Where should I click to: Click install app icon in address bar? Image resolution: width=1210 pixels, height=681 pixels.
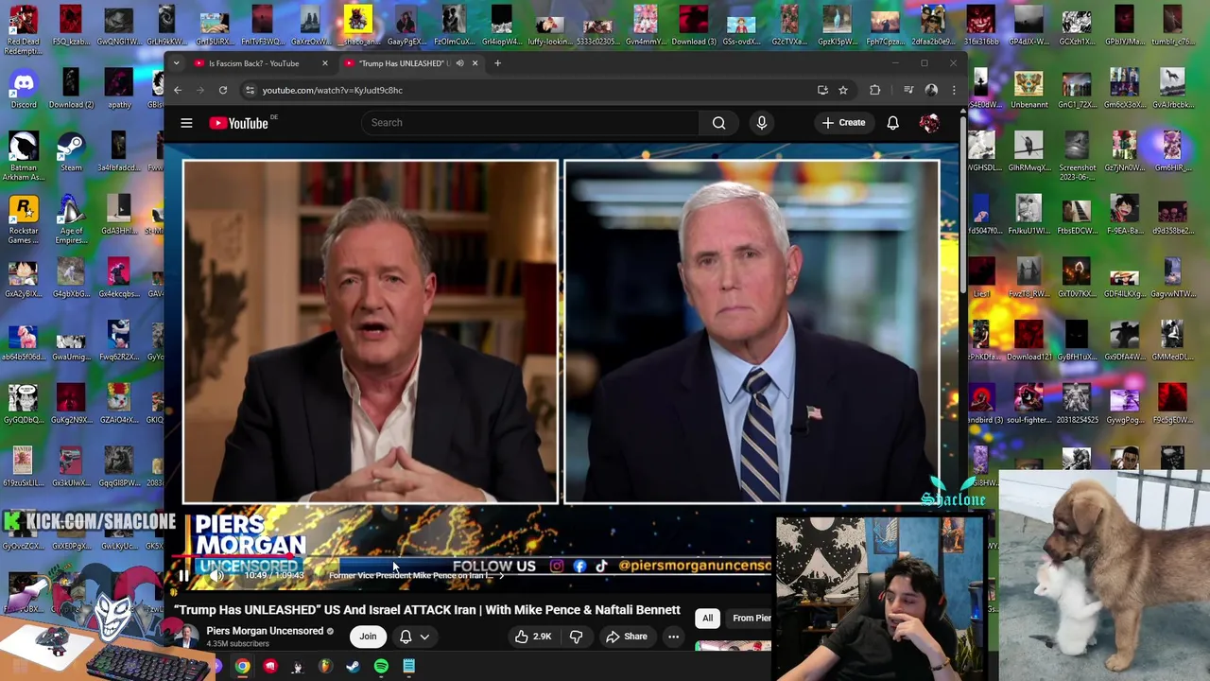[x=822, y=90]
